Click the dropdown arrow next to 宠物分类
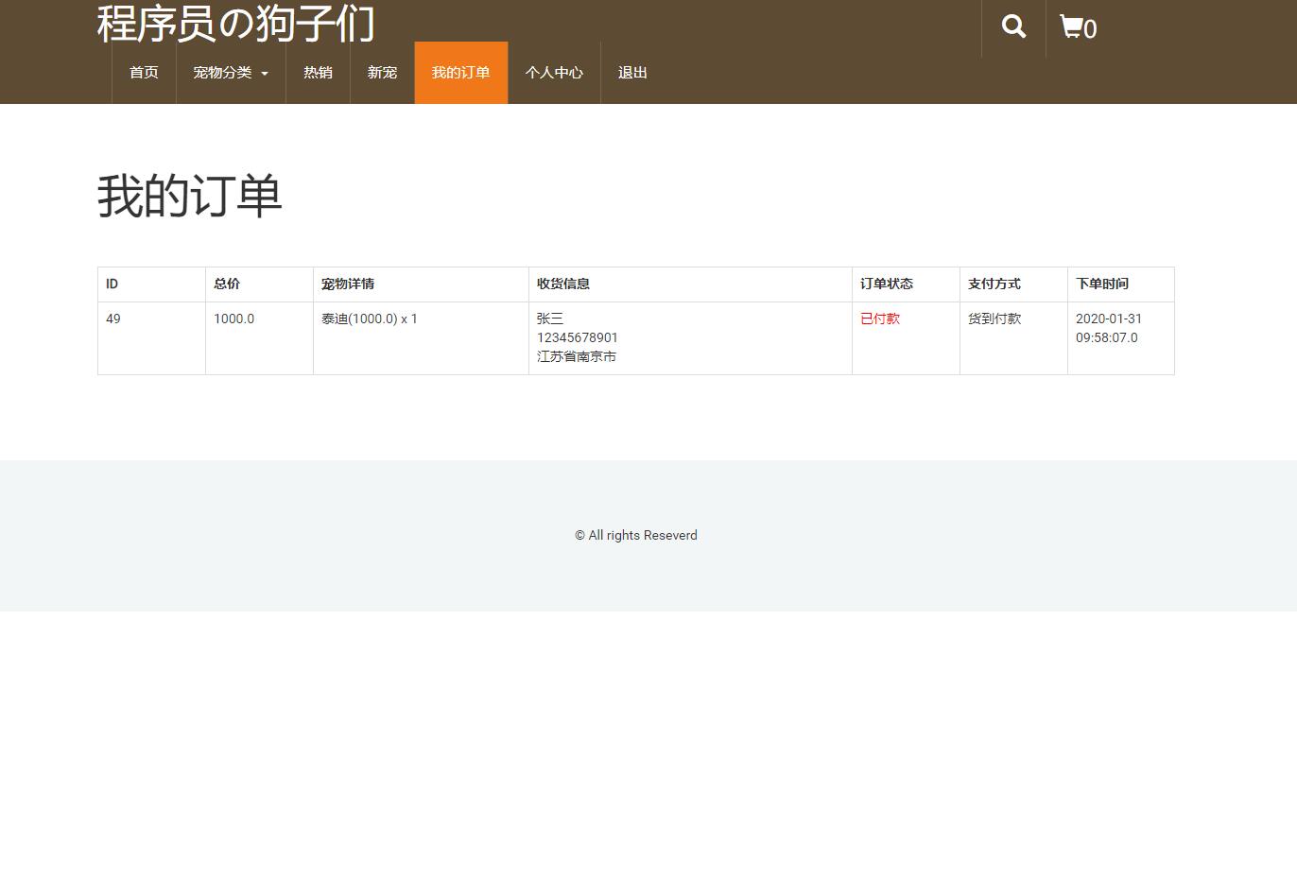 coord(265,74)
